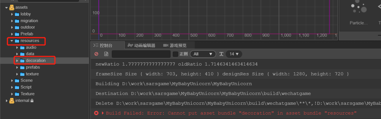The width and height of the screenshot is (381, 119).
Task: Click the migration folder icon
Action: click(x=17, y=21)
